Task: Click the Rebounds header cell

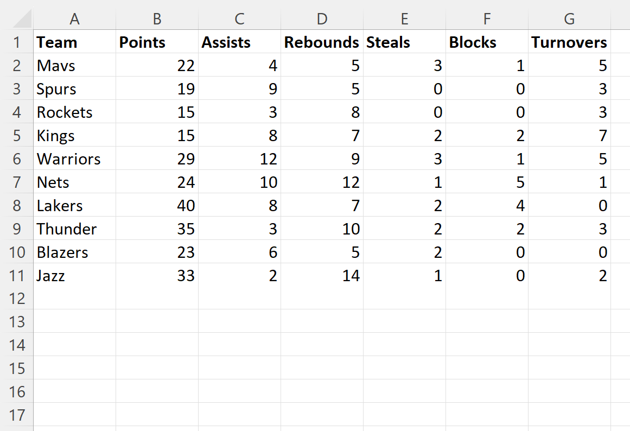Action: [x=322, y=42]
